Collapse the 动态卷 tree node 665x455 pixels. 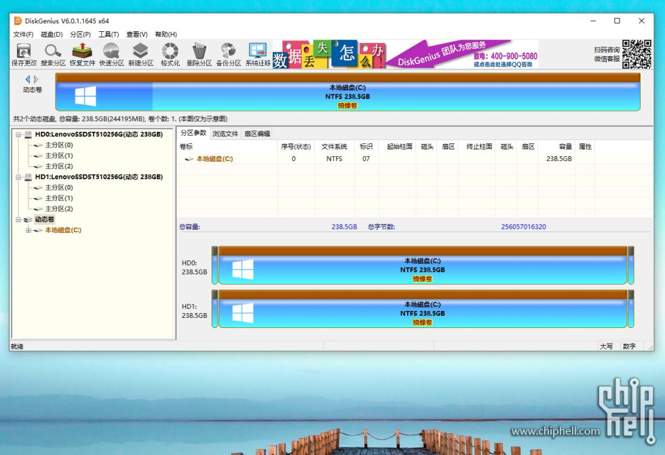click(x=18, y=219)
